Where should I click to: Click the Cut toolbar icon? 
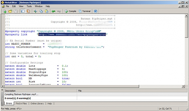[x=35, y=11]
